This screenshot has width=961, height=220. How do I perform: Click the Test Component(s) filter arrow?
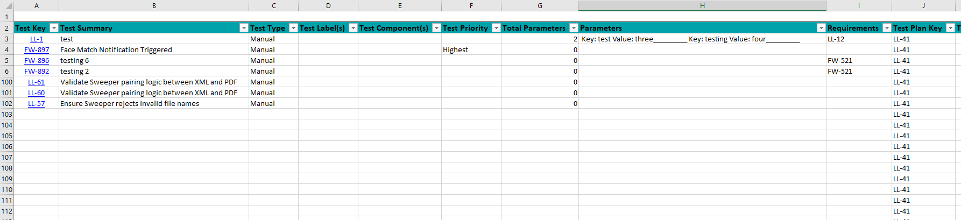point(436,28)
